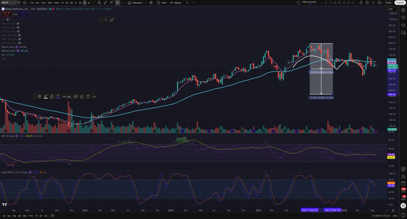Screen dimensions: 407x219
Task: Open the USD currency dropdown
Action: (x=393, y=9)
